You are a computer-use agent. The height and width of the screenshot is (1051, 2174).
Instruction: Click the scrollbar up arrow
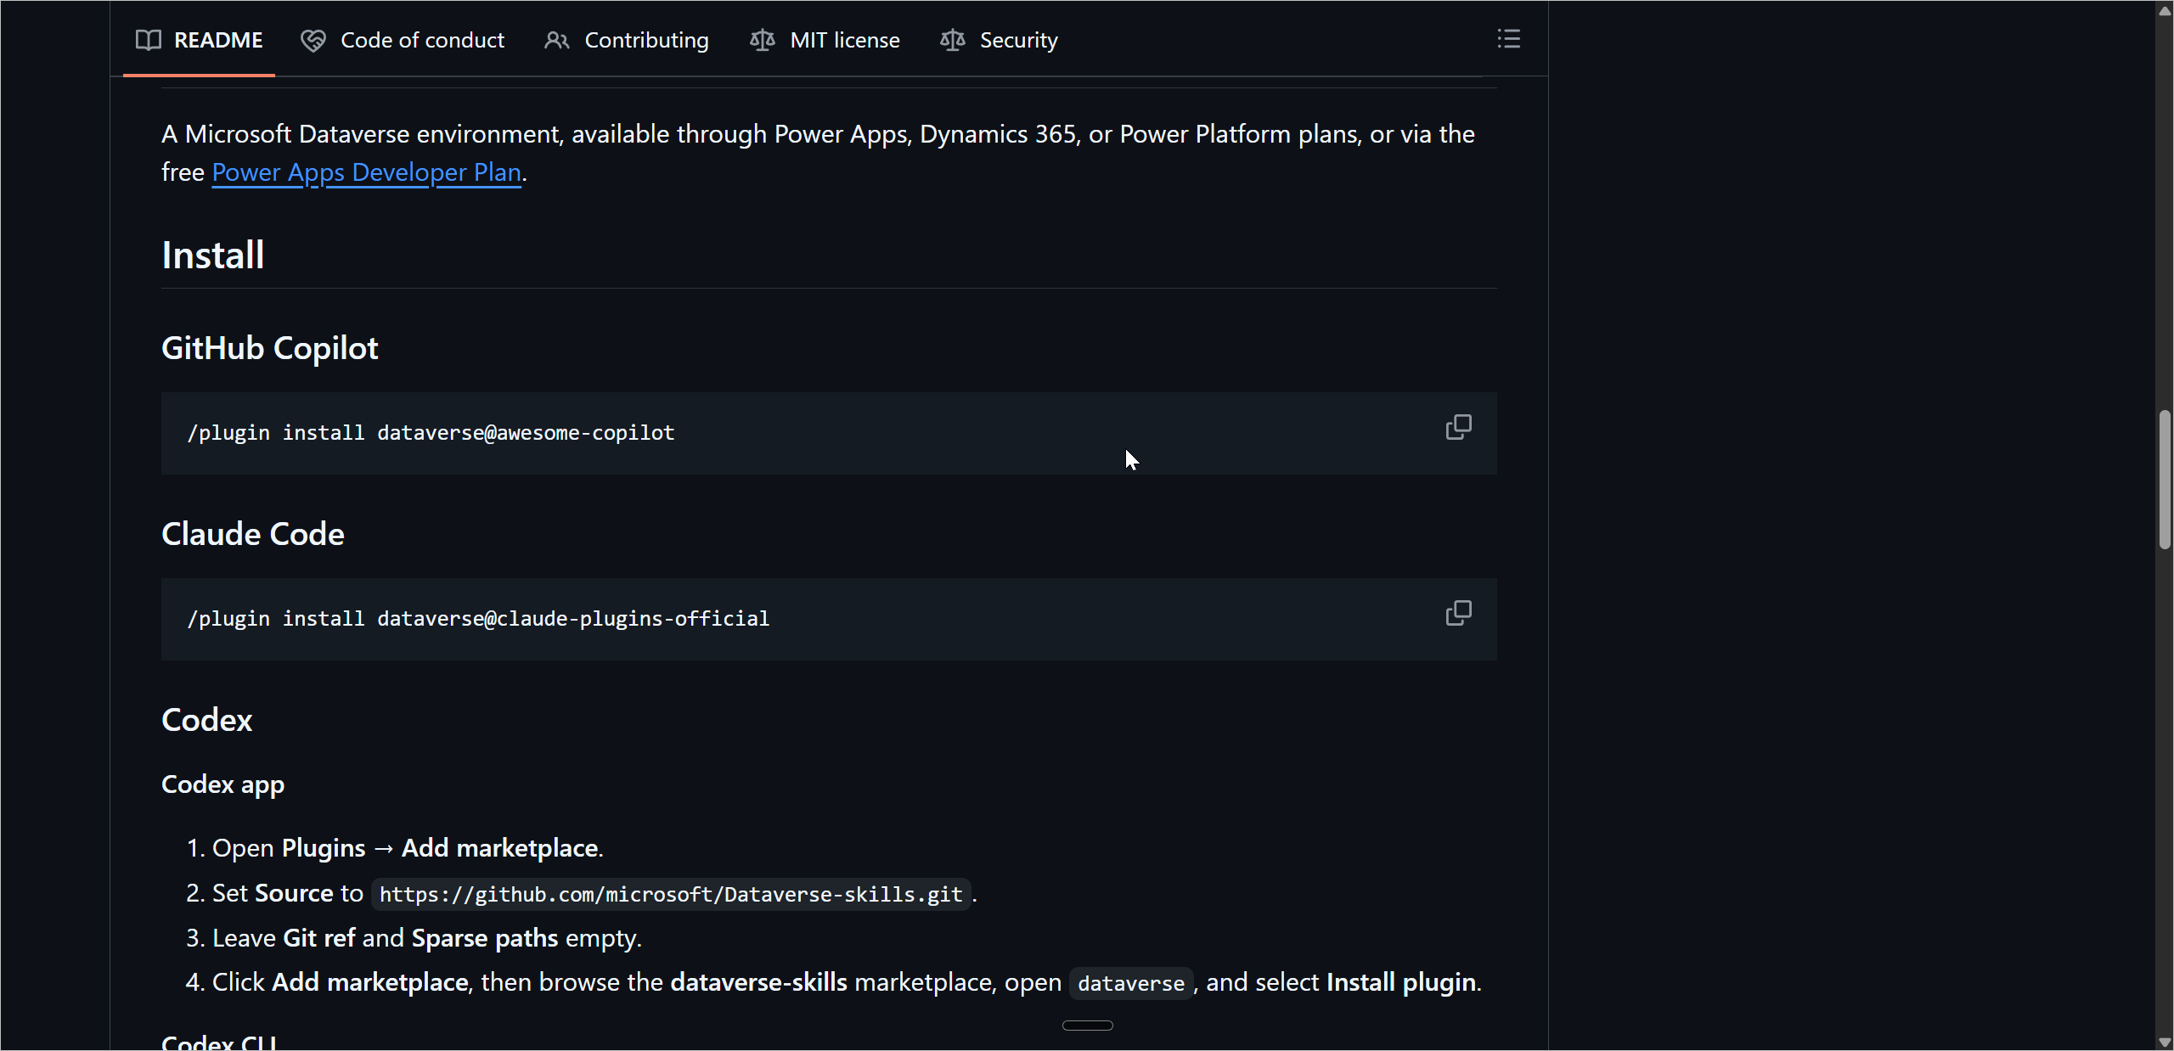[x=2165, y=11]
